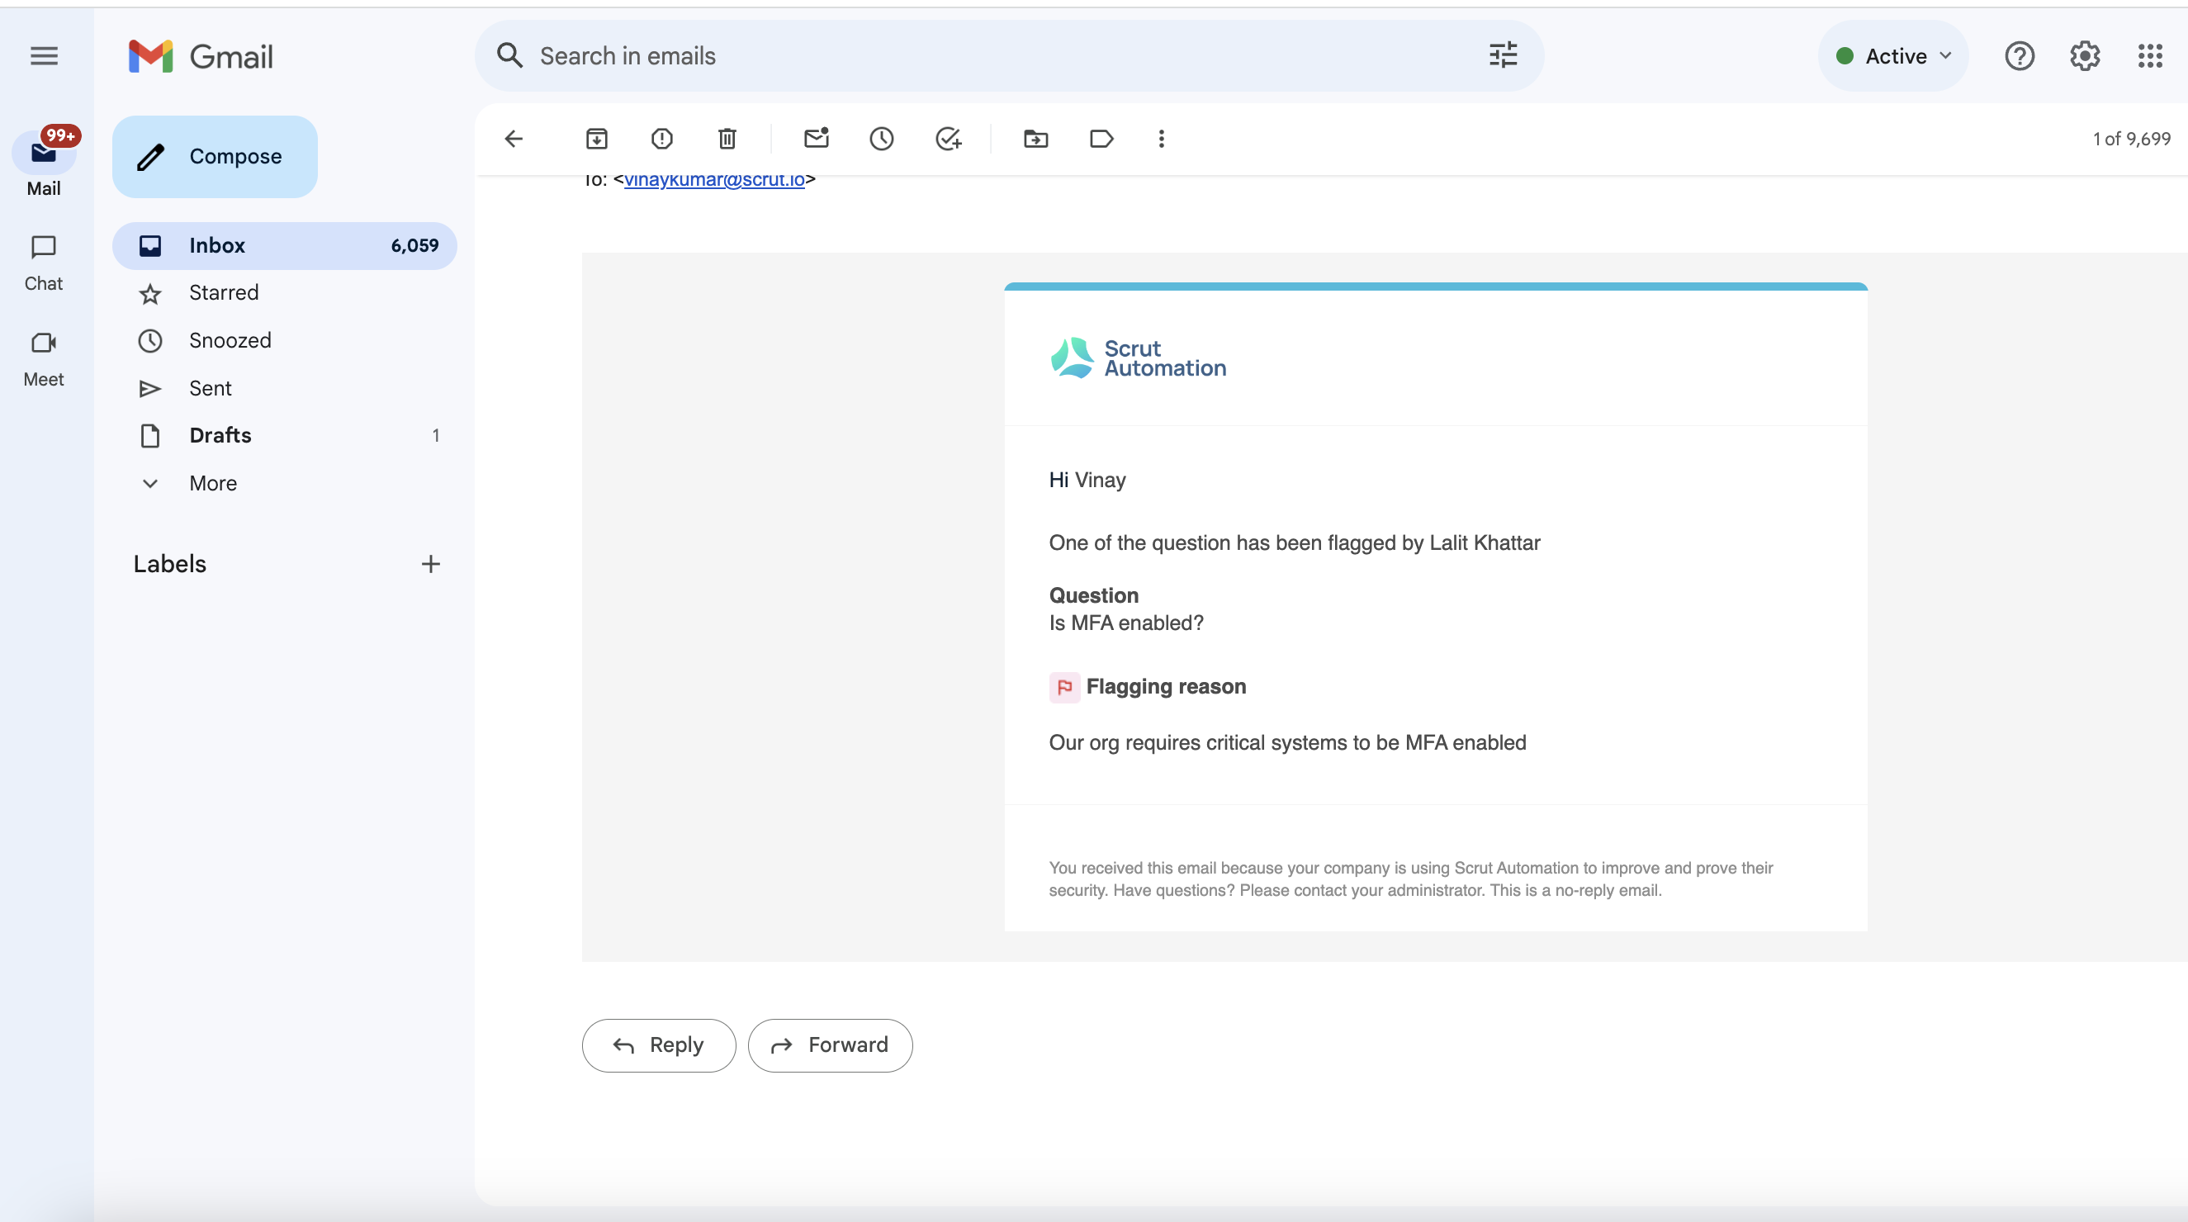
Task: Open the Active status dropdown
Action: [x=1893, y=56]
